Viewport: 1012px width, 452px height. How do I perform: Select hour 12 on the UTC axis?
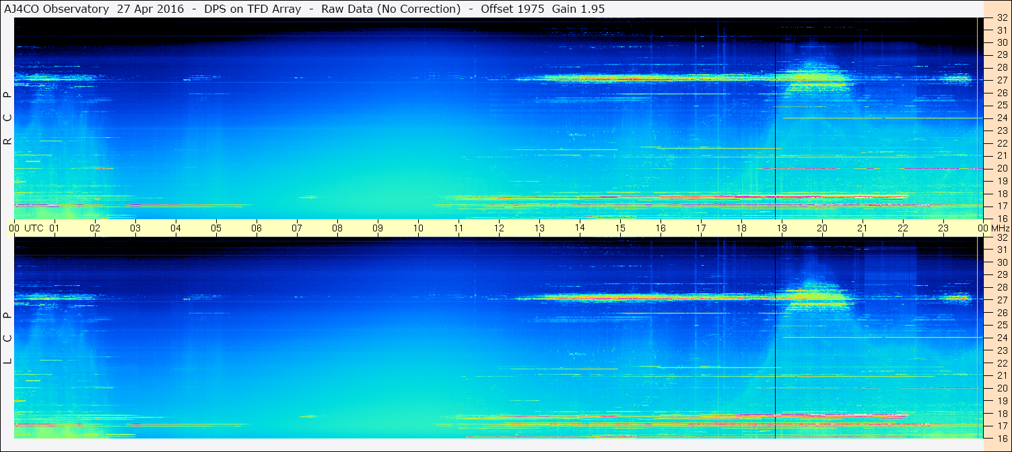tap(499, 228)
